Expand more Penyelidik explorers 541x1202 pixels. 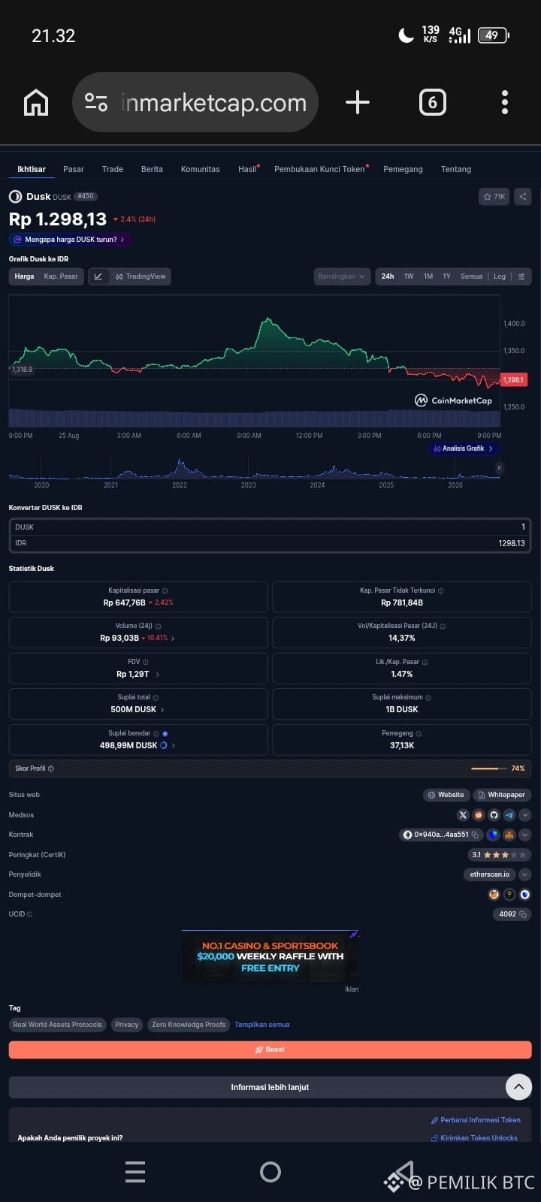pos(525,874)
